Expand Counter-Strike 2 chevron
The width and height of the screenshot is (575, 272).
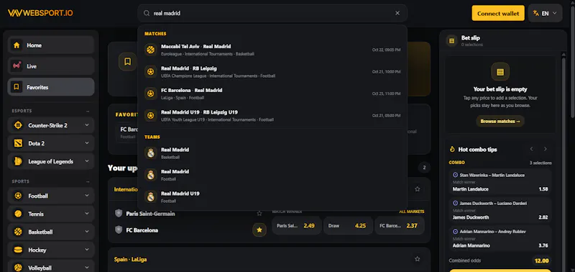click(x=87, y=125)
